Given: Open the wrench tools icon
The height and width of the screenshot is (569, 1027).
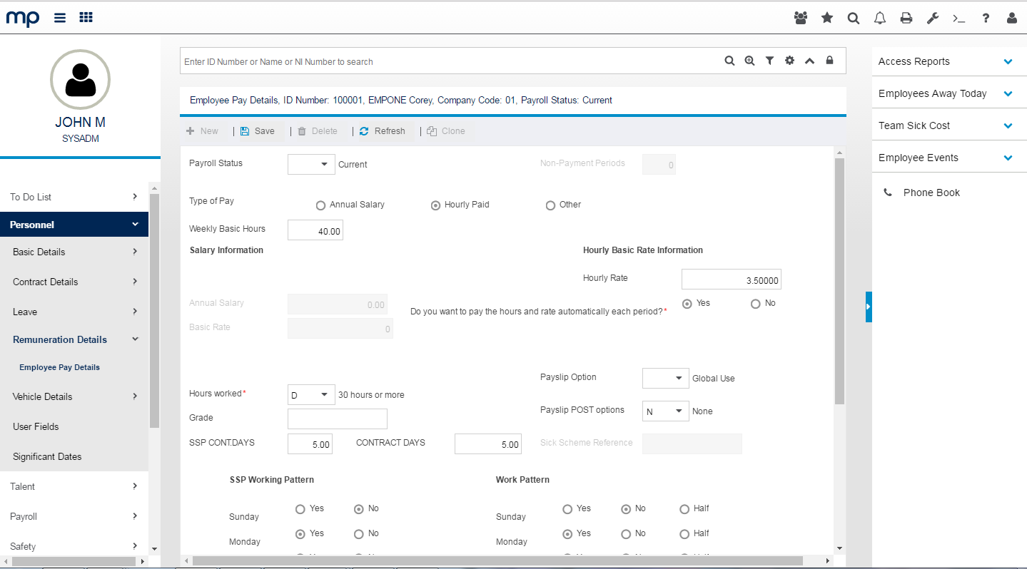Looking at the screenshot, I should click(933, 19).
